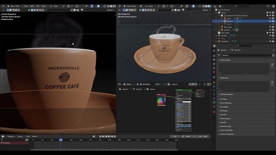Toggle Saucer1 viewport visibility eye
This screenshot has height=155, width=276.
tap(270, 21)
